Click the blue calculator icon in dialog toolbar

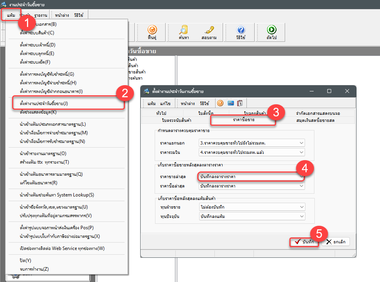230,104
